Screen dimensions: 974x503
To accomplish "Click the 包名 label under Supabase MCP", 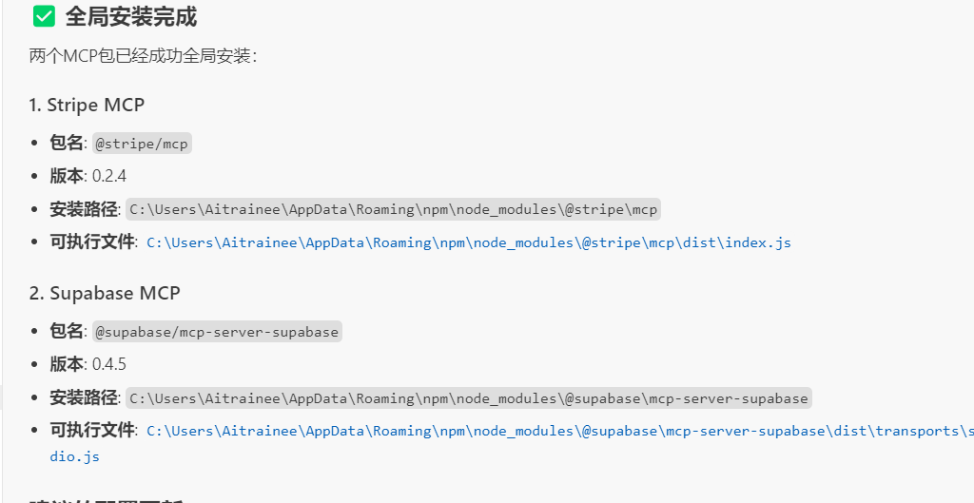I will click(x=67, y=331).
